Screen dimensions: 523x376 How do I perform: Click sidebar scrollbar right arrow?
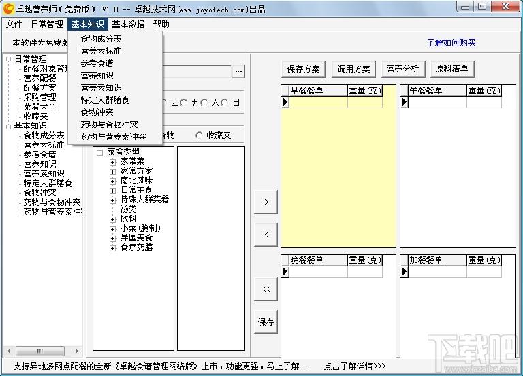pyautogui.click(x=77, y=351)
